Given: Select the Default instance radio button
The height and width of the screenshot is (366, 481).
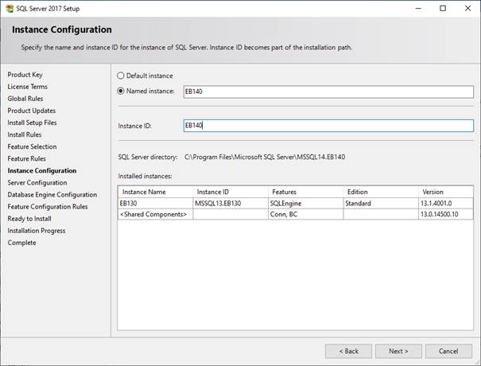Looking at the screenshot, I should point(121,76).
